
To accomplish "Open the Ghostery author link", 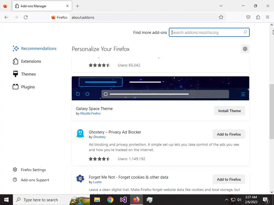I will pyautogui.click(x=100, y=137).
